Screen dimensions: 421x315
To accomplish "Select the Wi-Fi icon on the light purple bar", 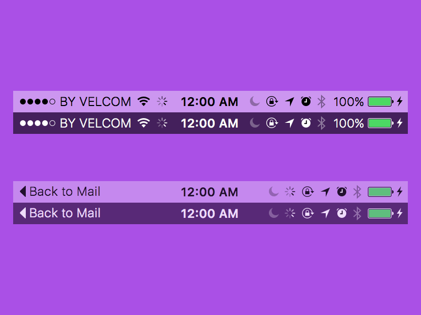I will click(144, 101).
